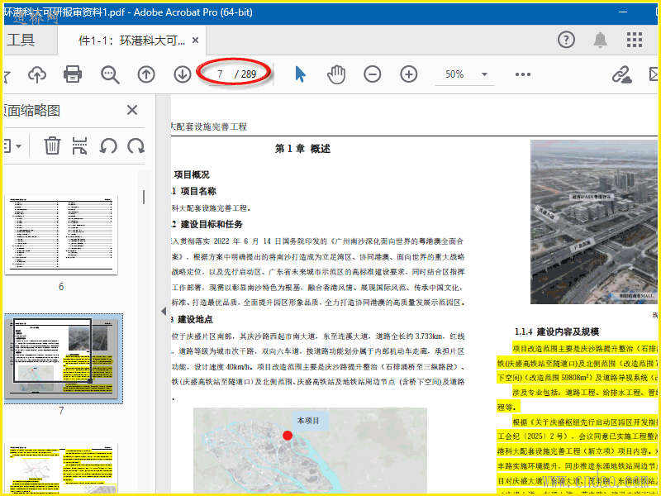Click the red project marker on the map
The height and width of the screenshot is (496, 661).
coord(288,436)
